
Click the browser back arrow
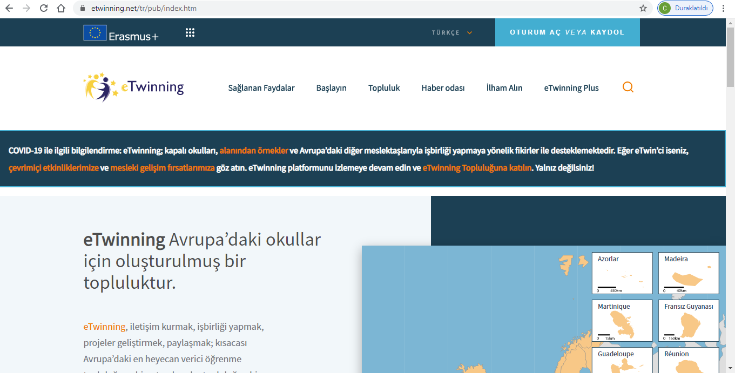point(9,8)
